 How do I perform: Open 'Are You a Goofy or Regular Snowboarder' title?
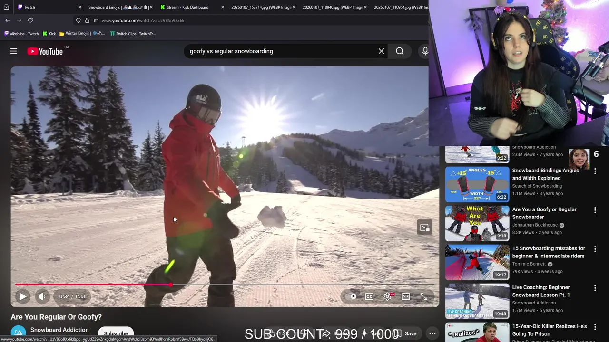point(544,213)
